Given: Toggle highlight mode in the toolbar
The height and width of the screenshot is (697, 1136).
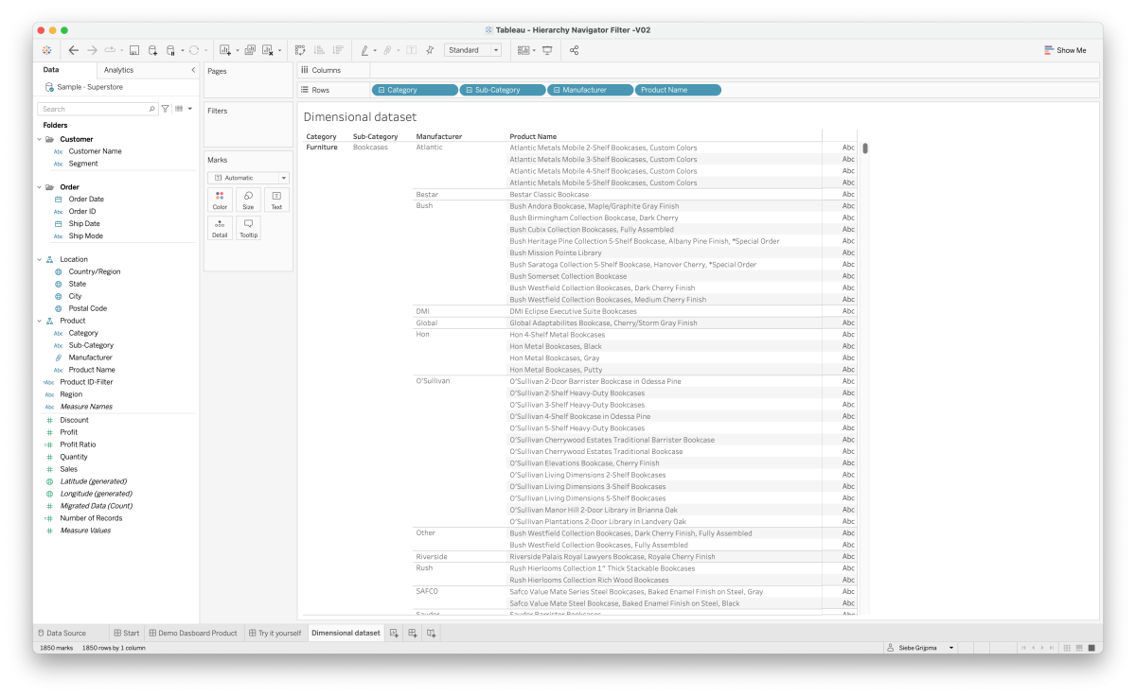Looking at the screenshot, I should [x=364, y=50].
